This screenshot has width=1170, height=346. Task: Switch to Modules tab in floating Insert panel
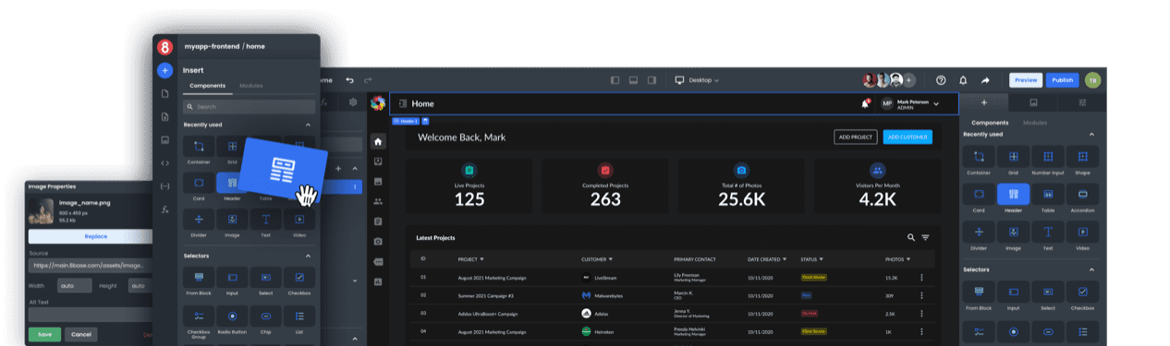pos(251,86)
